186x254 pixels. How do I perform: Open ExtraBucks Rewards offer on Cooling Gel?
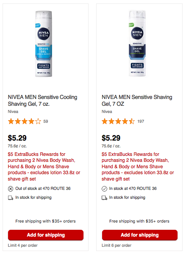pyautogui.click(x=44, y=167)
